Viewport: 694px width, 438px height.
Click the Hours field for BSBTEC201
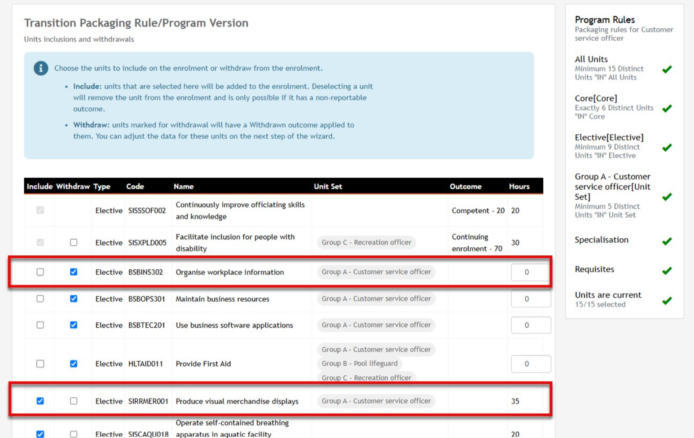(x=531, y=325)
